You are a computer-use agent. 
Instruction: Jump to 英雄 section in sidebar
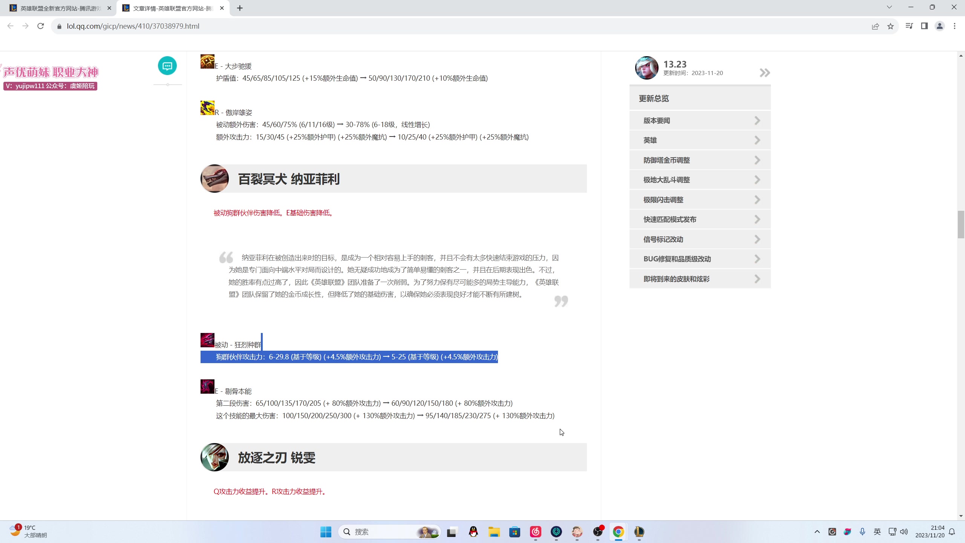tap(700, 140)
